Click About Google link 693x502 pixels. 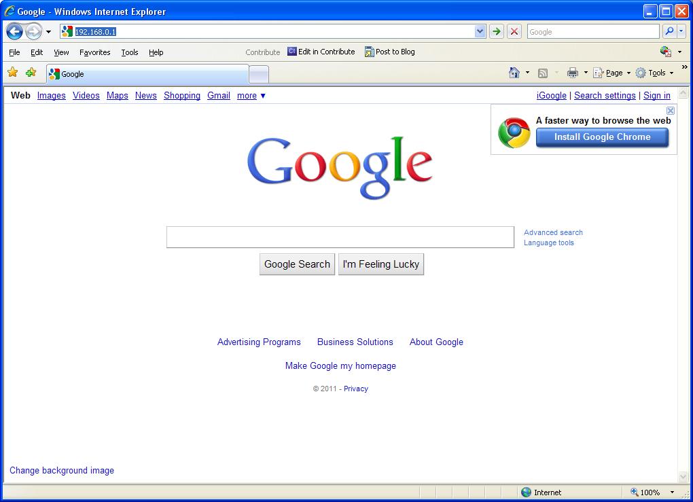point(436,342)
